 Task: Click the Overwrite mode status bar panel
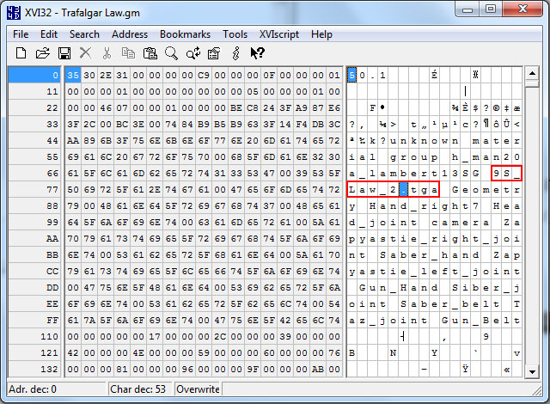pyautogui.click(x=199, y=389)
